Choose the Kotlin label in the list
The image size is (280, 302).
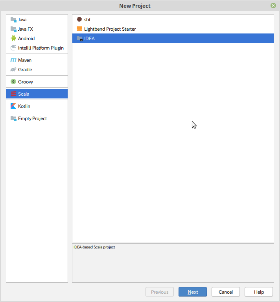click(x=24, y=106)
